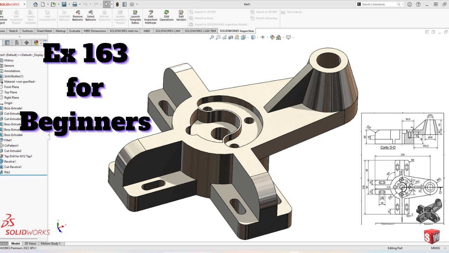
Task: Open the DisplayManager color wheel tab
Action: 36,43
